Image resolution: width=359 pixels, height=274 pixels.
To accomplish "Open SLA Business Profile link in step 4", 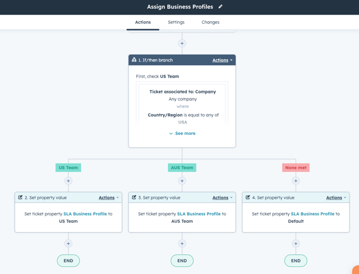I will click(x=312, y=214).
